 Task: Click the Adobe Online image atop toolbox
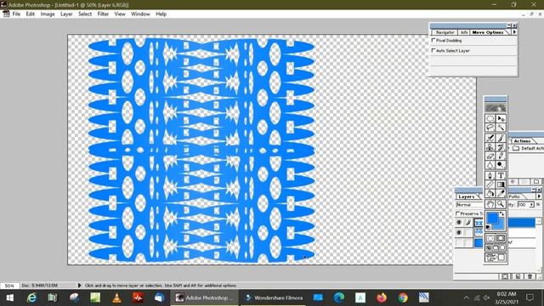(x=496, y=108)
